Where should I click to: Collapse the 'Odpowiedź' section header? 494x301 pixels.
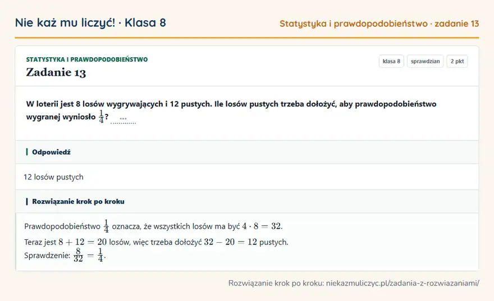tap(247, 152)
